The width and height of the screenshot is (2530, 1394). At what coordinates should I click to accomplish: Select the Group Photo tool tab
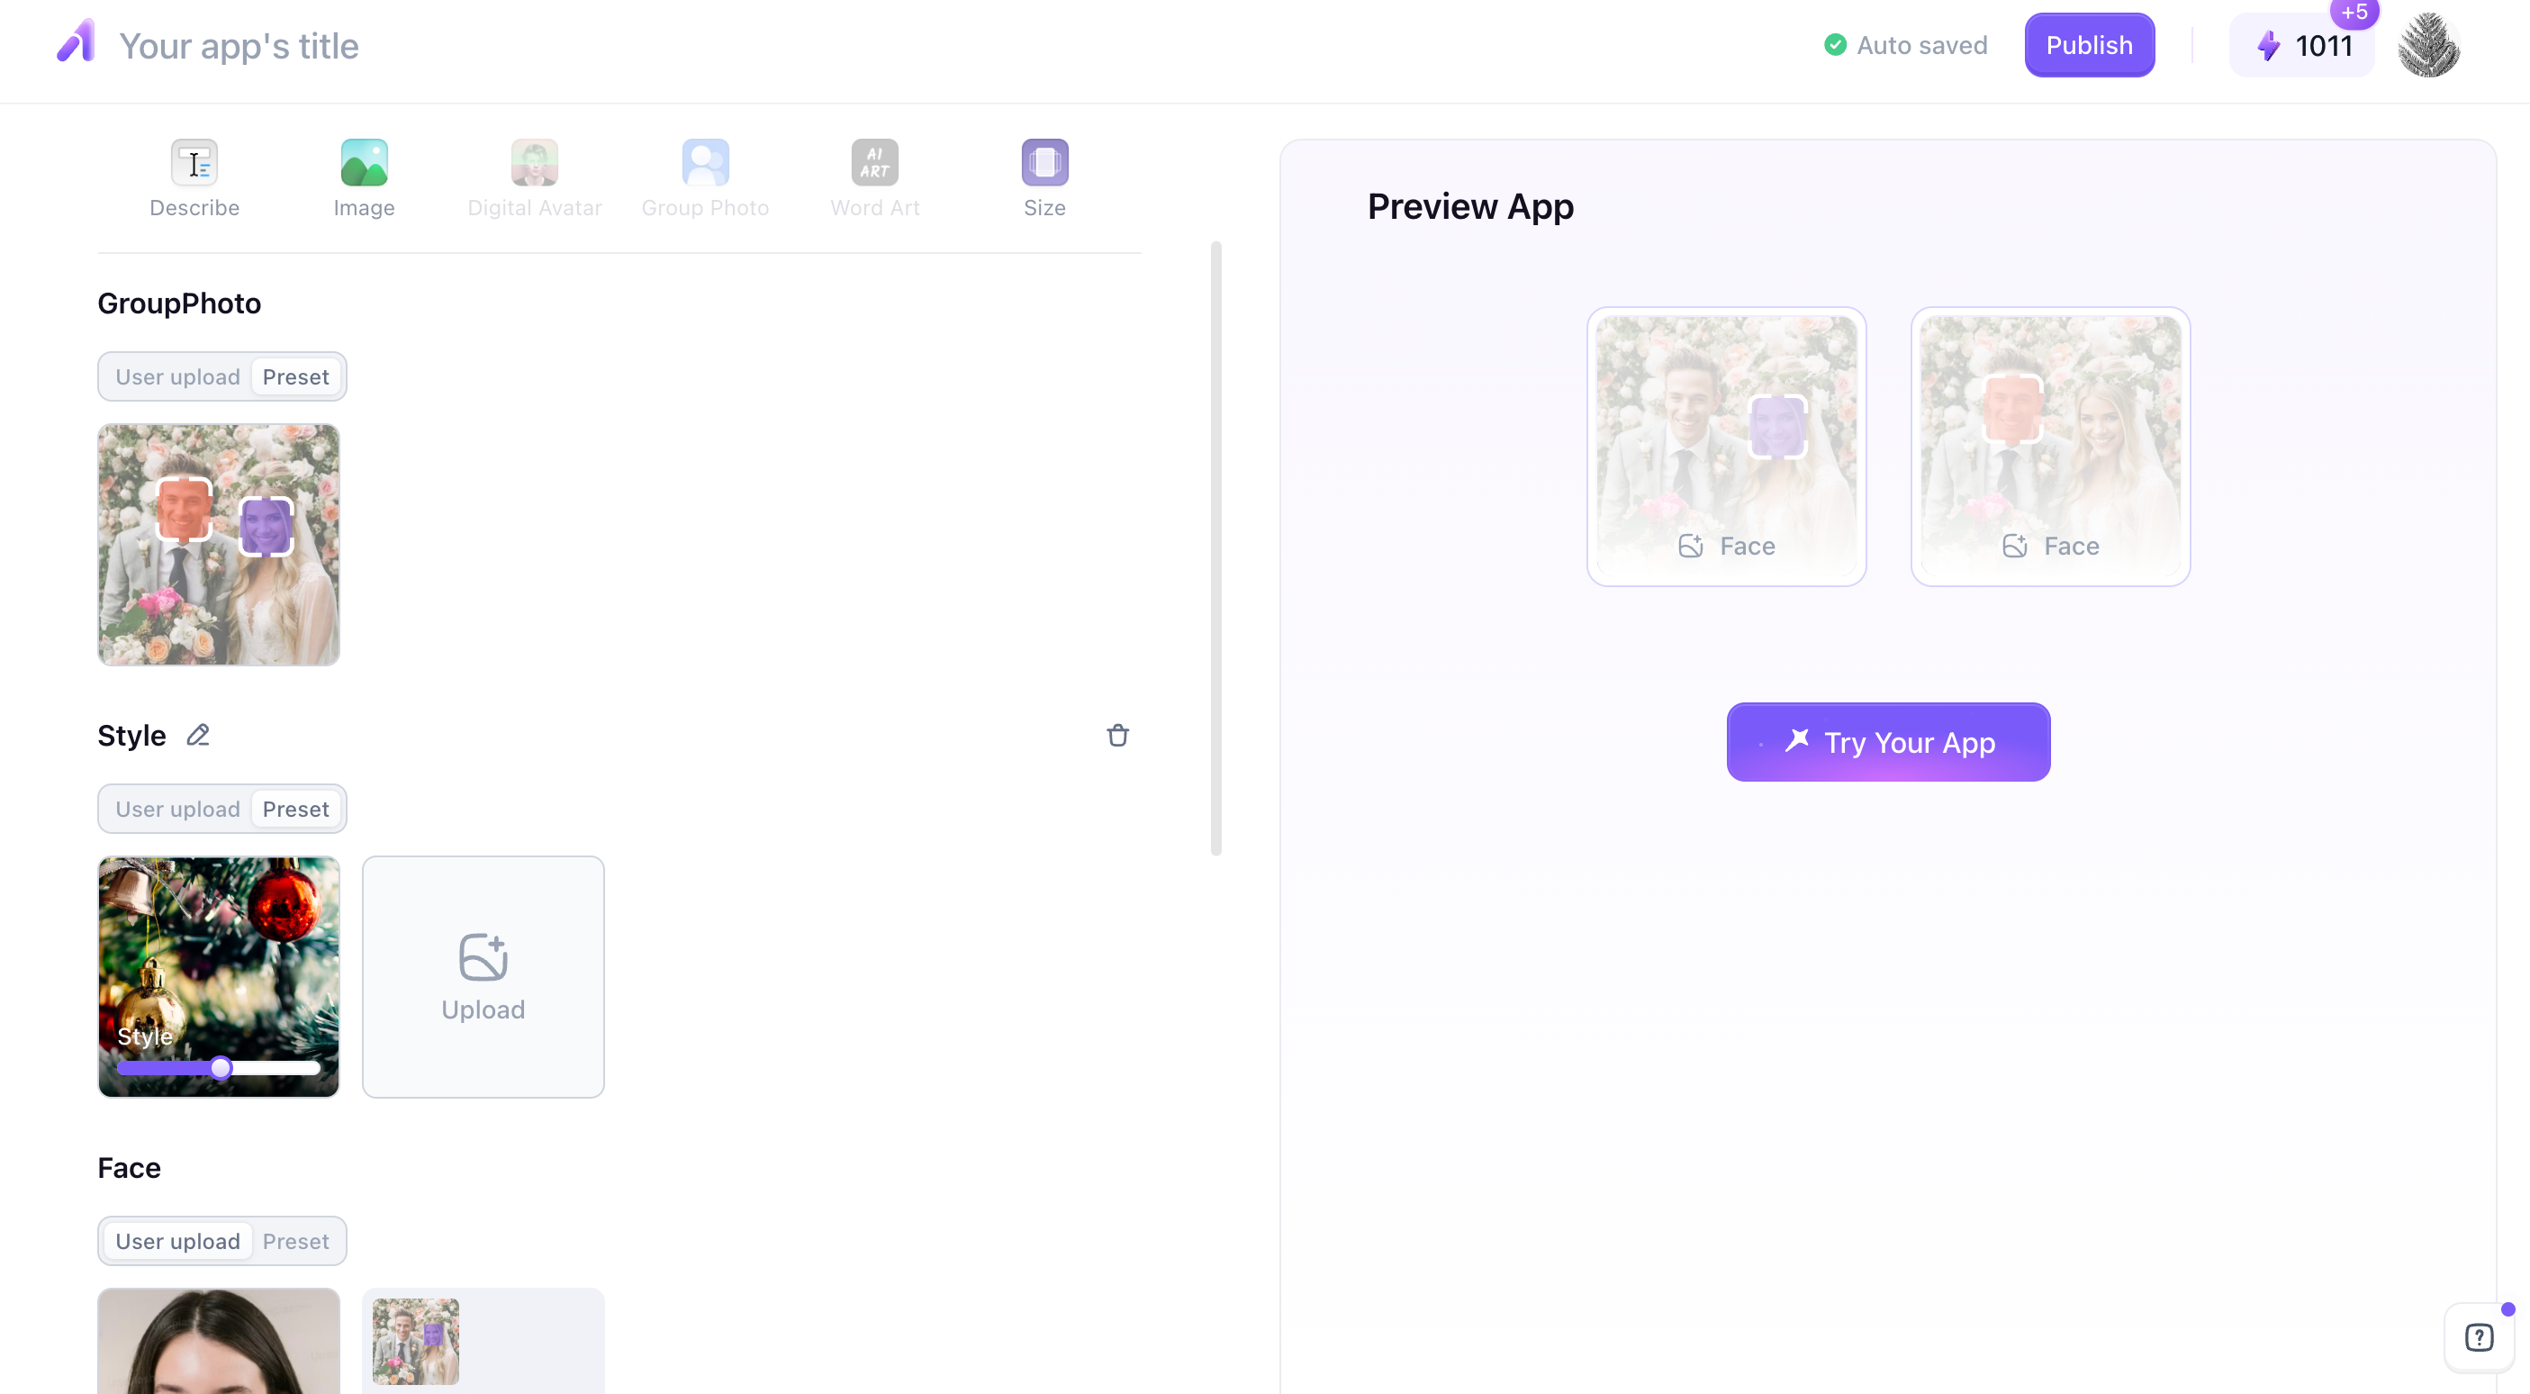704,177
